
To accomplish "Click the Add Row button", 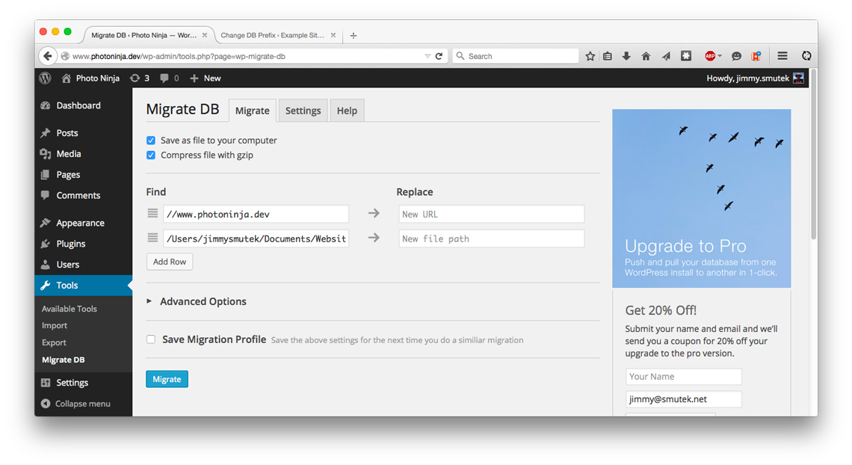I will [x=170, y=262].
